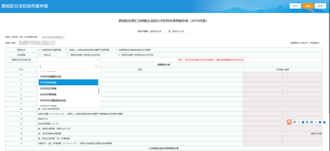The height and width of the screenshot is (151, 330).
Task: Select 跨地区经营汇总纳税企业总机构 radio
Action: click(68, 55)
